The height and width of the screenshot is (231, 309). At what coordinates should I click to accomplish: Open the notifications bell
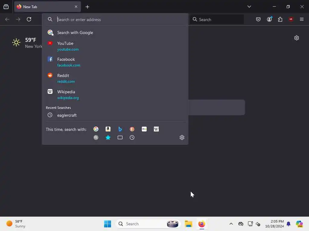(x=288, y=224)
